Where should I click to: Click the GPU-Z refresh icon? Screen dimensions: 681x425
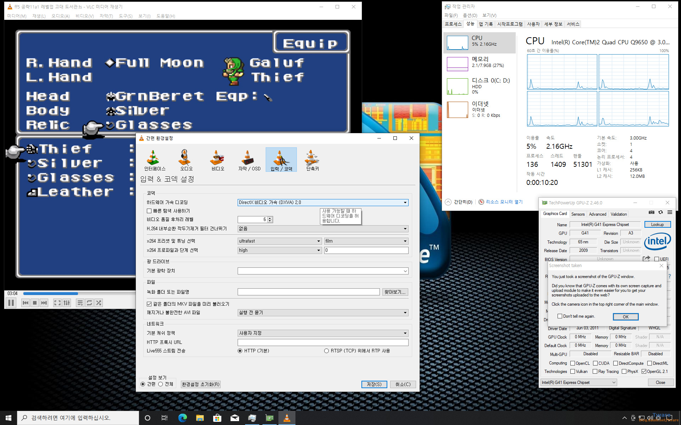[660, 212]
